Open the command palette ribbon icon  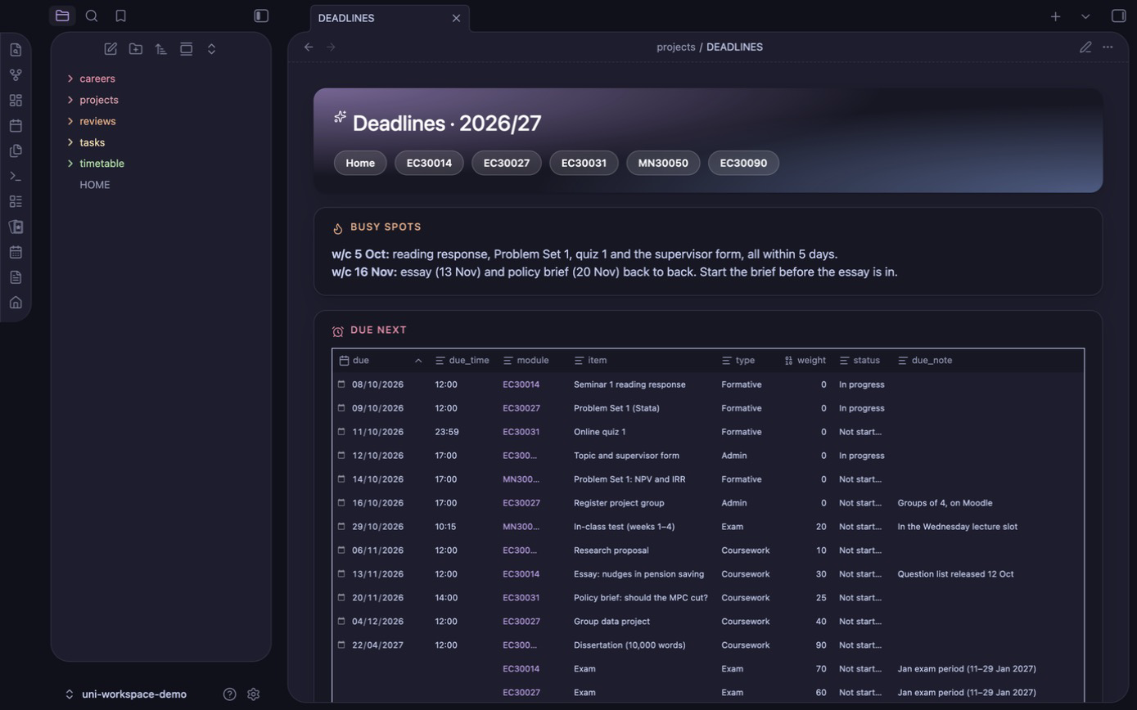pyautogui.click(x=16, y=177)
